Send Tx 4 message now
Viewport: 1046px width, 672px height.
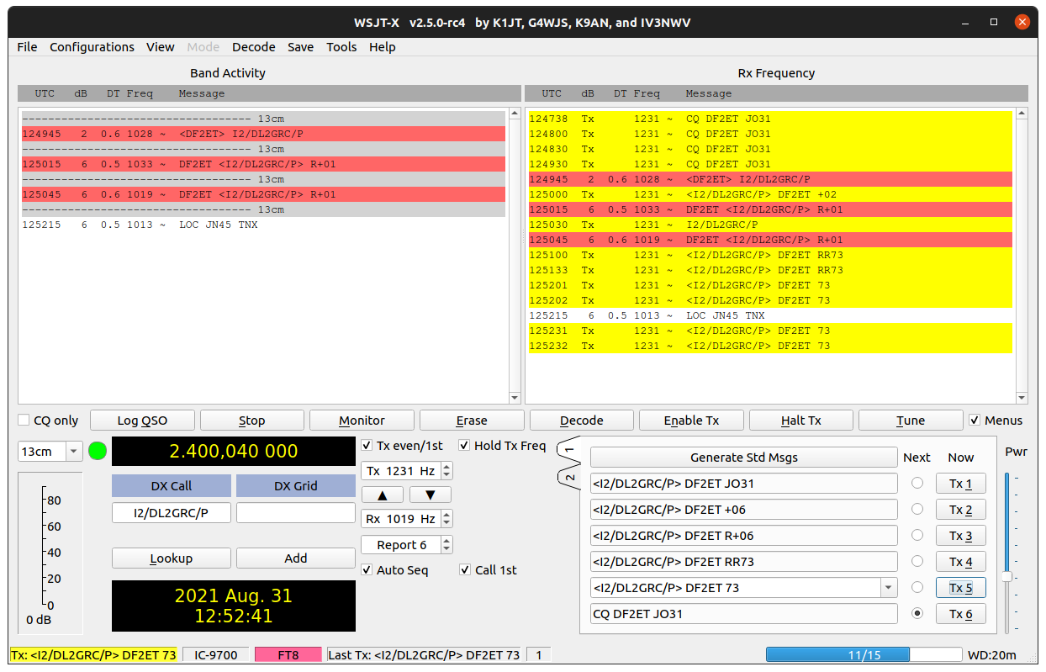(x=960, y=562)
